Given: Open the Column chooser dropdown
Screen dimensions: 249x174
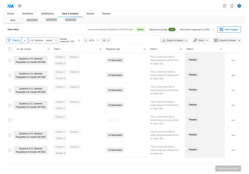Looking at the screenshot, I should coord(227,40).
